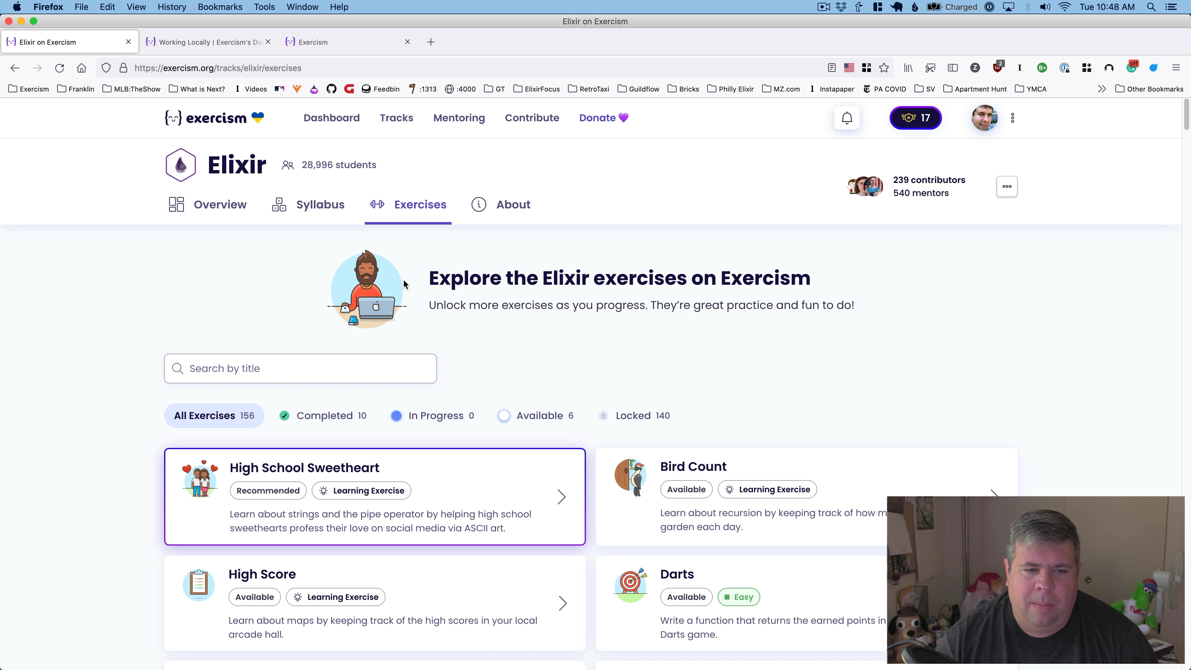This screenshot has height=670, width=1191.
Task: Switch to Overview tab
Action: [x=207, y=204]
